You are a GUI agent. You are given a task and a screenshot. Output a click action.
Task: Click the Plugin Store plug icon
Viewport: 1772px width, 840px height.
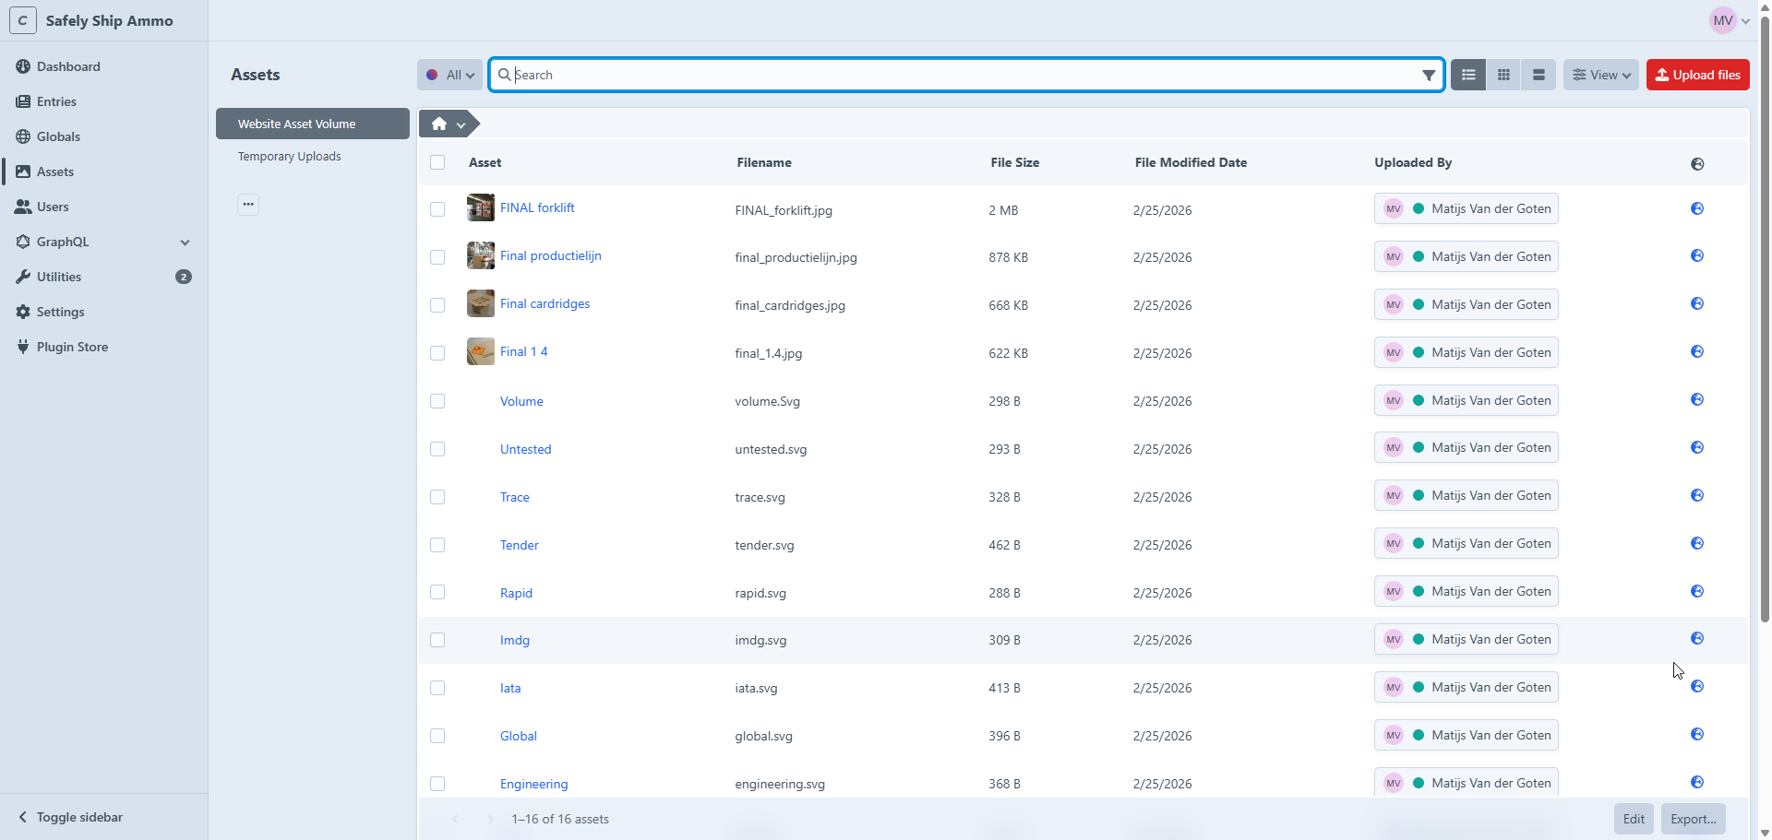[23, 347]
